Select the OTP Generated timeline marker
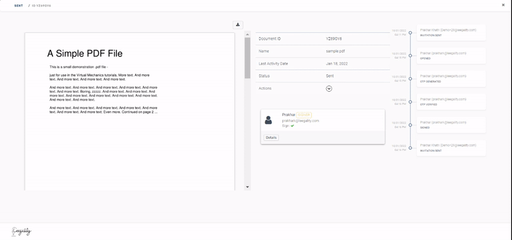This screenshot has width=512, height=240. tap(410, 79)
